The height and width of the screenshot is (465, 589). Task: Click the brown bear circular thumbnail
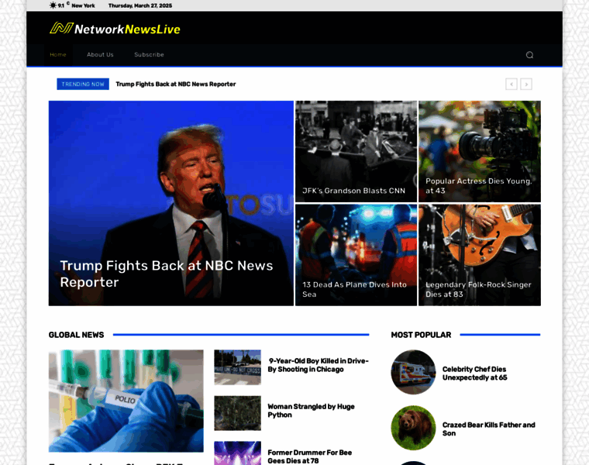[x=413, y=428]
